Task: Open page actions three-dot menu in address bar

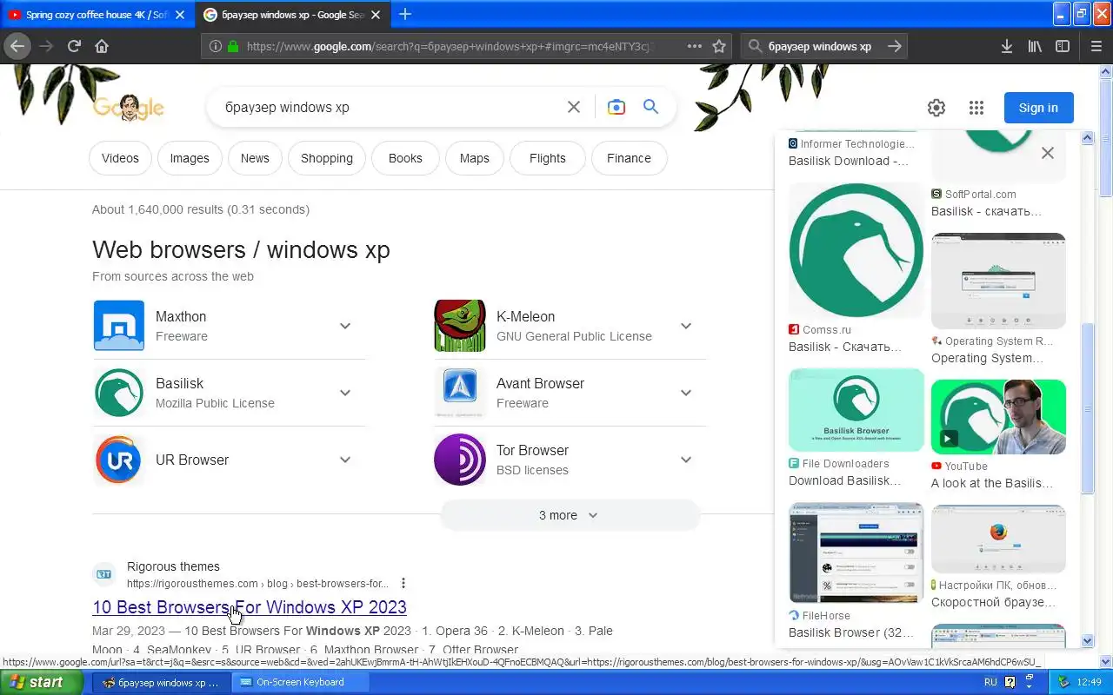Action: click(694, 46)
